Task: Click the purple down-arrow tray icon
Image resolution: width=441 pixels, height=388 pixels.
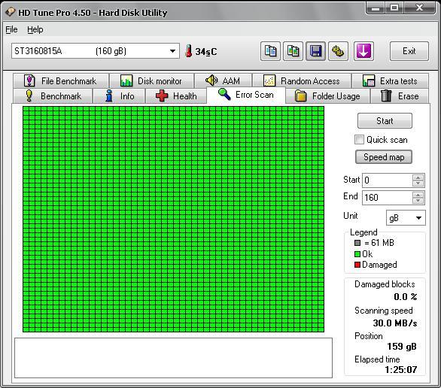Action: point(363,51)
